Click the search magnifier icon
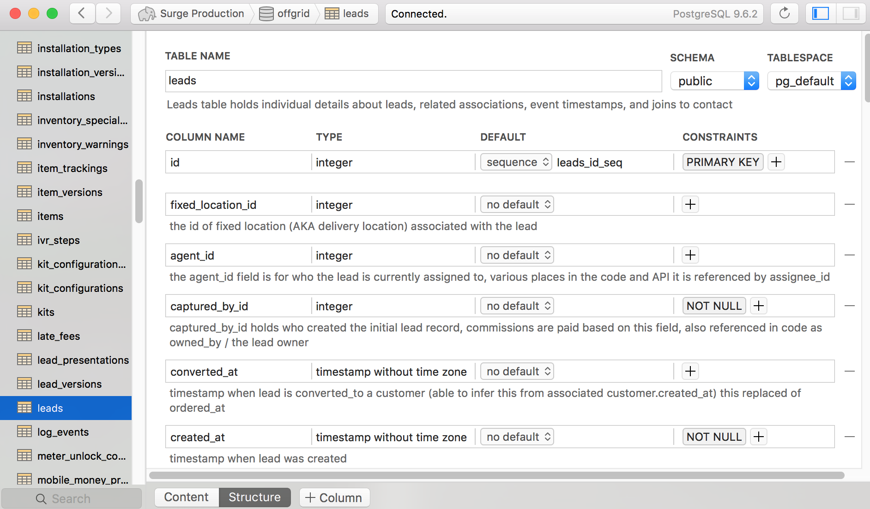This screenshot has width=870, height=509. [41, 499]
